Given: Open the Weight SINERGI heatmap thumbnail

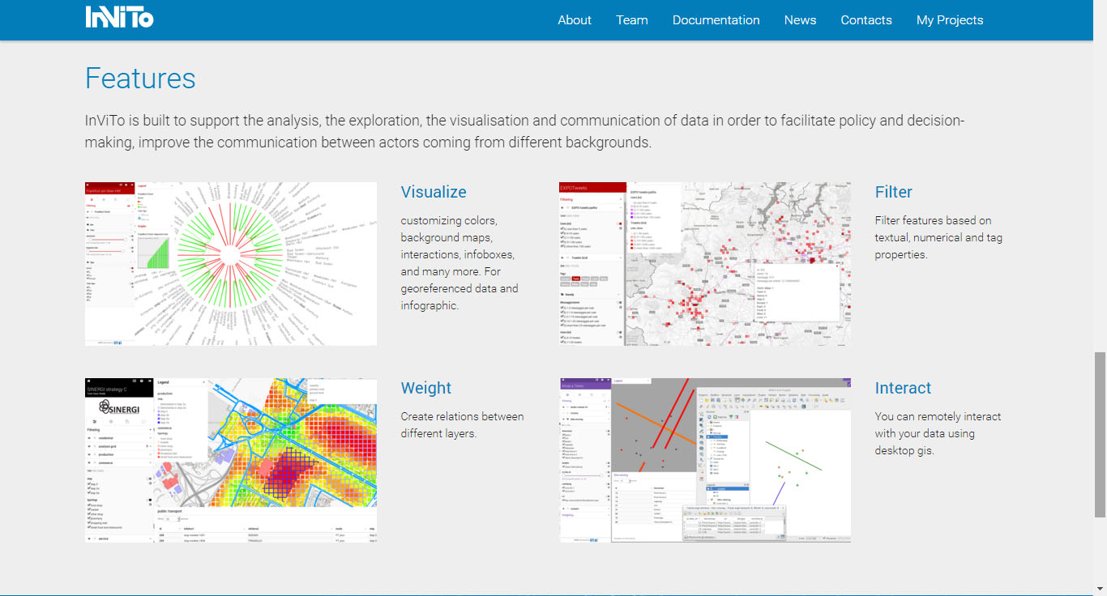Looking at the screenshot, I should point(231,460).
